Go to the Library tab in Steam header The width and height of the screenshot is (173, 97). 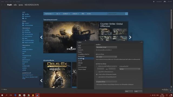(15, 5)
